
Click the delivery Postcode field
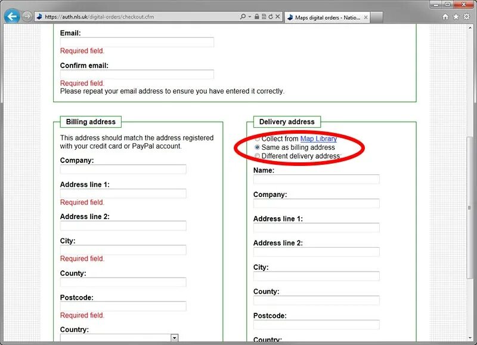[x=317, y=325]
